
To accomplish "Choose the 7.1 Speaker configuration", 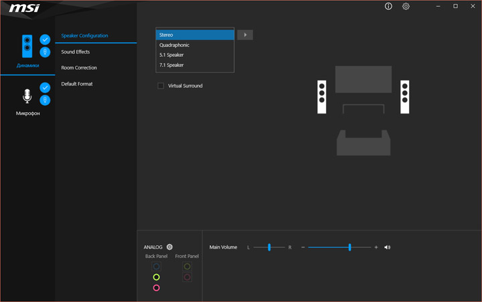I will pos(195,65).
